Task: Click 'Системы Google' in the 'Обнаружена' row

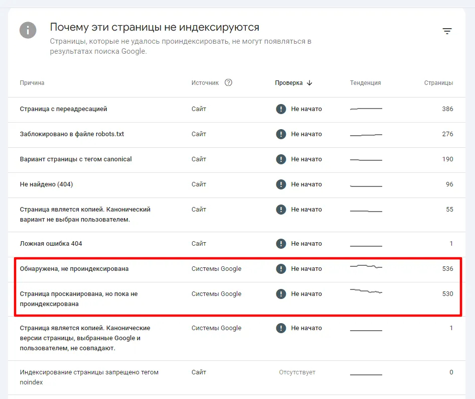Action: click(x=216, y=269)
